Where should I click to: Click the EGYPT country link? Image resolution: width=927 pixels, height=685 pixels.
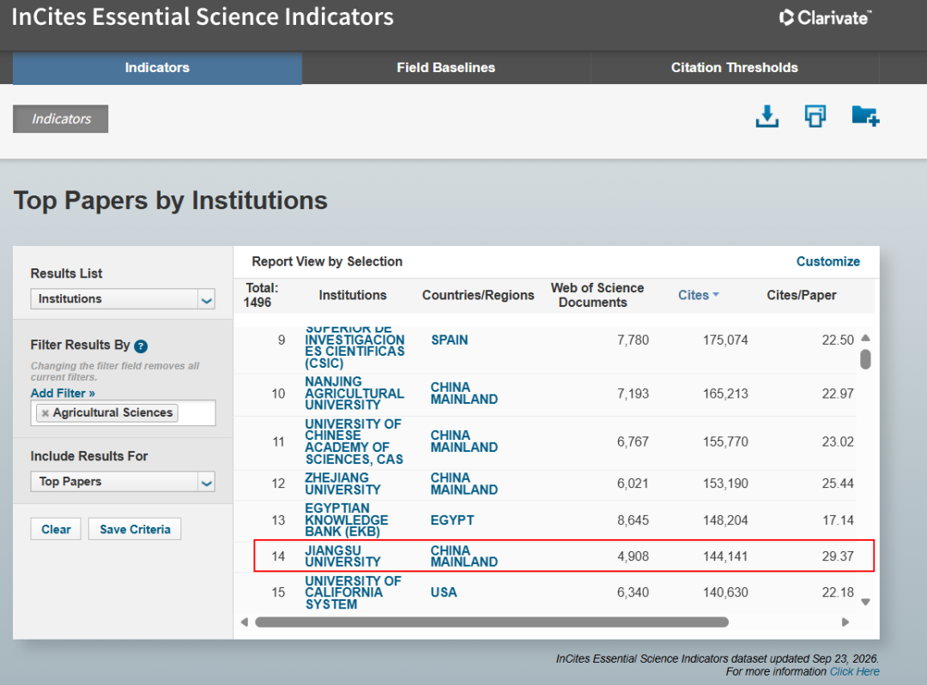pyautogui.click(x=451, y=520)
